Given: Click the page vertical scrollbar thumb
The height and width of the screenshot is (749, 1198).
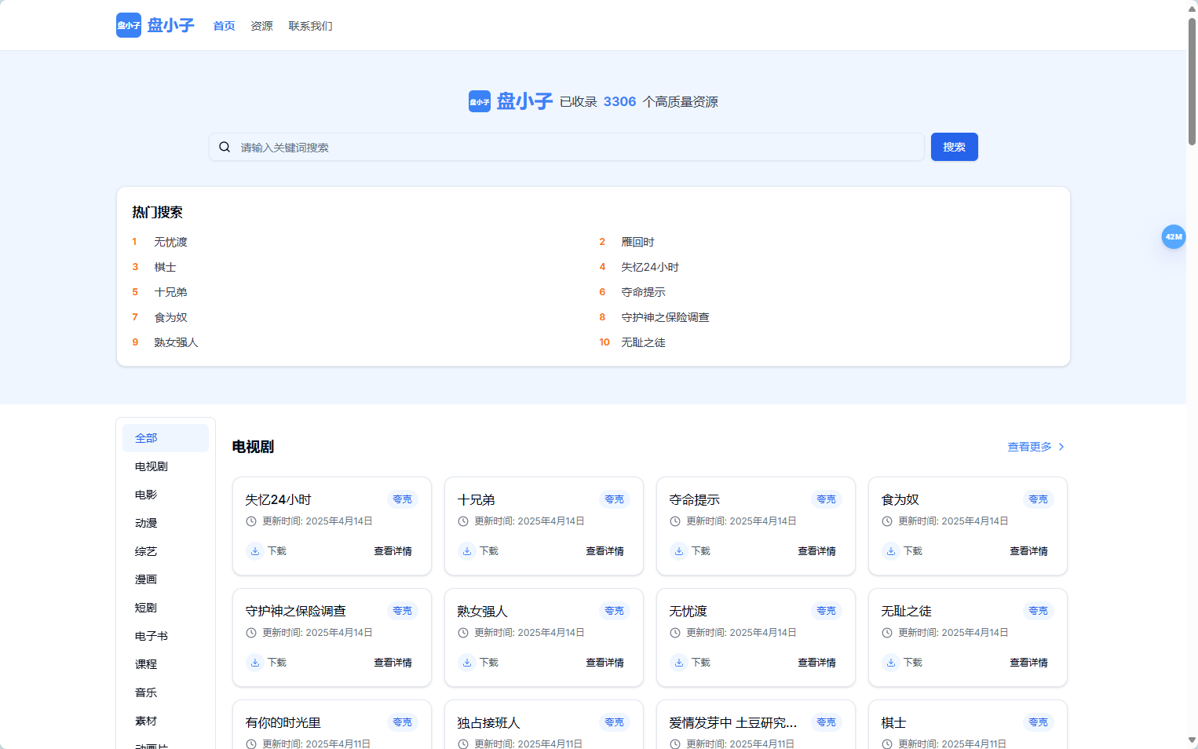Looking at the screenshot, I should tap(1192, 82).
